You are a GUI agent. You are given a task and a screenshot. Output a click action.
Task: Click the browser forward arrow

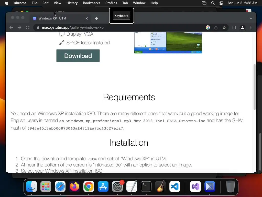point(19,27)
